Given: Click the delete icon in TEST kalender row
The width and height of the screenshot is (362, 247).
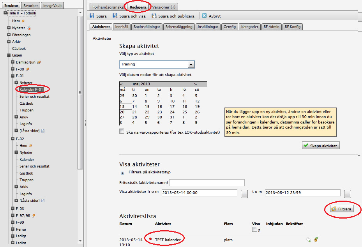Looking at the screenshot, I should point(316,240).
